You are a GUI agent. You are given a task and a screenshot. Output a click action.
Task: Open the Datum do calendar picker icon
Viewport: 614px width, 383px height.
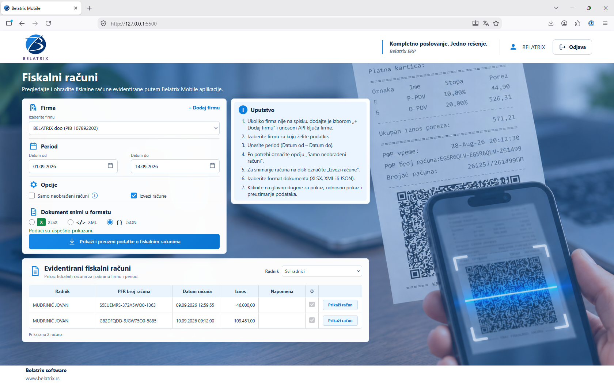tap(212, 166)
